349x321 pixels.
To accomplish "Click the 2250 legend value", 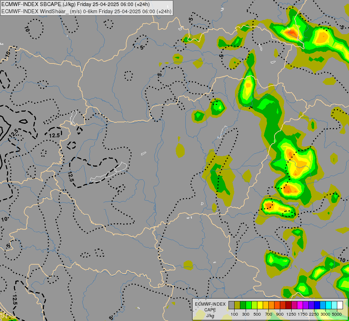I will pos(314,314).
